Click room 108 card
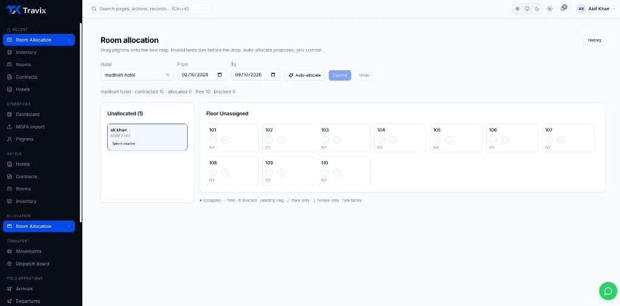The image size is (620, 306). (x=232, y=171)
